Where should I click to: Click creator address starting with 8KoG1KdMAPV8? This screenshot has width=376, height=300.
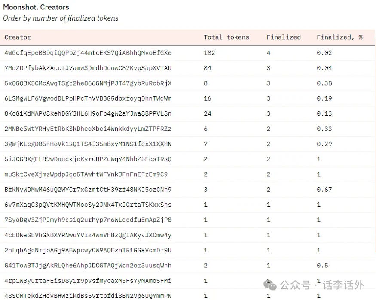click(x=88, y=113)
